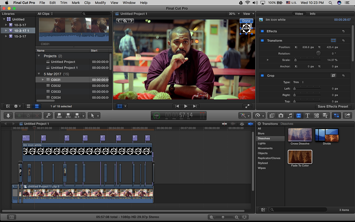355x222 pixels.
Task: Collapse the 5 Mar 2017 event group
Action: tap(39, 74)
